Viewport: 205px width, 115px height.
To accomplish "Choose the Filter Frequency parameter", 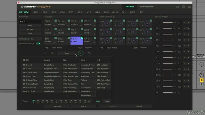I will (x=71, y=88).
